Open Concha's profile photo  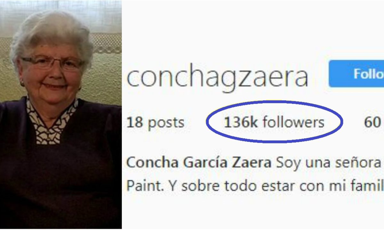61,115
